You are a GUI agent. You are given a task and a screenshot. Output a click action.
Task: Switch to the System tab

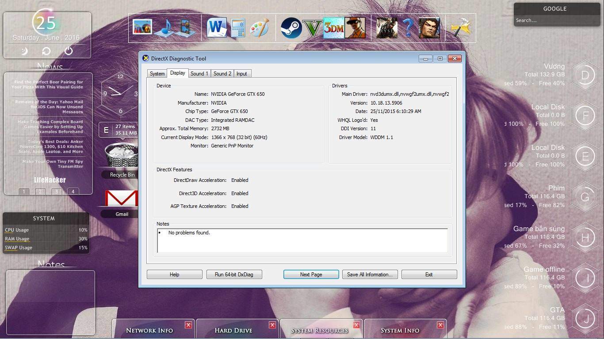[x=157, y=74]
